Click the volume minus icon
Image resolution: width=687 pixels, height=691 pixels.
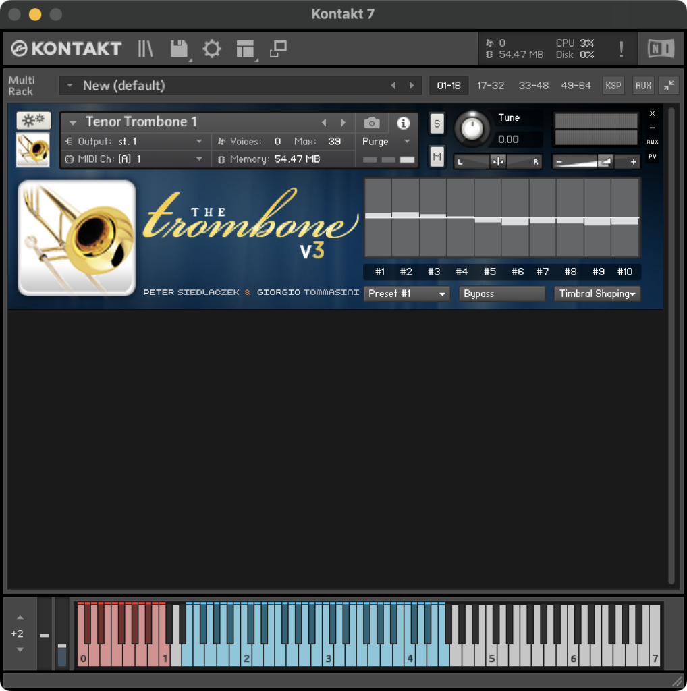point(559,162)
